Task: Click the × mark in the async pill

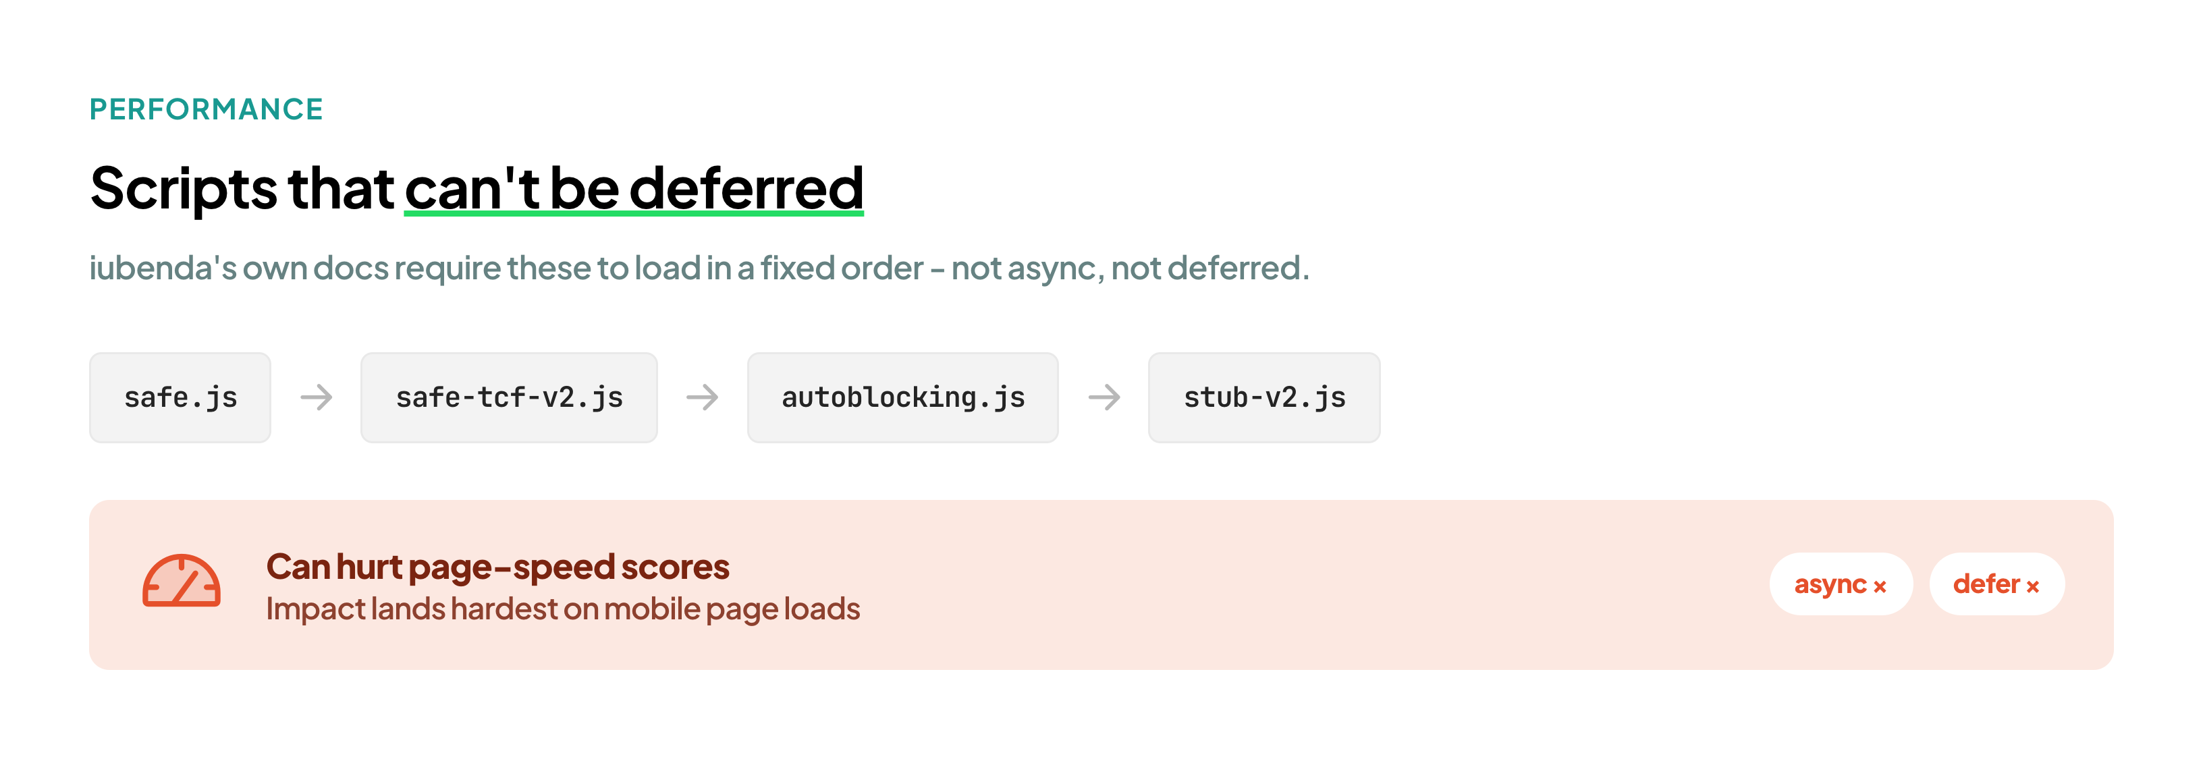Action: click(1880, 586)
